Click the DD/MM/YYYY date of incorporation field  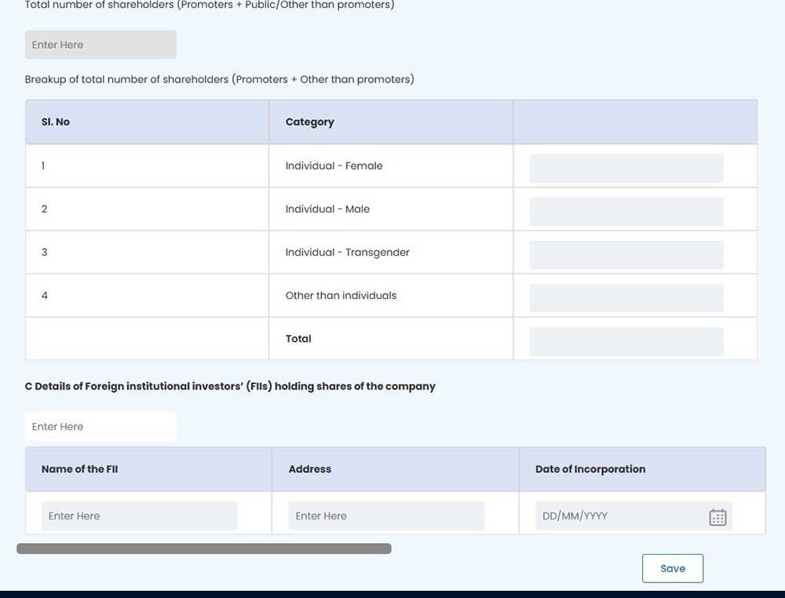[x=620, y=516]
